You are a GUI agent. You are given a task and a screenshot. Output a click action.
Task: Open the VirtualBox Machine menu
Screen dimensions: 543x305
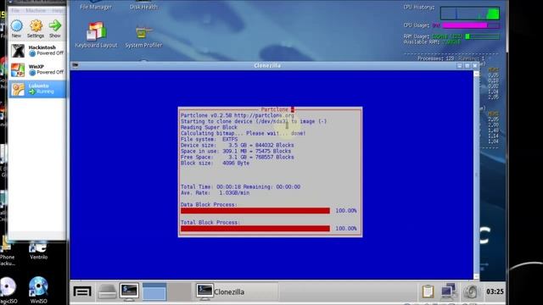click(36, 11)
